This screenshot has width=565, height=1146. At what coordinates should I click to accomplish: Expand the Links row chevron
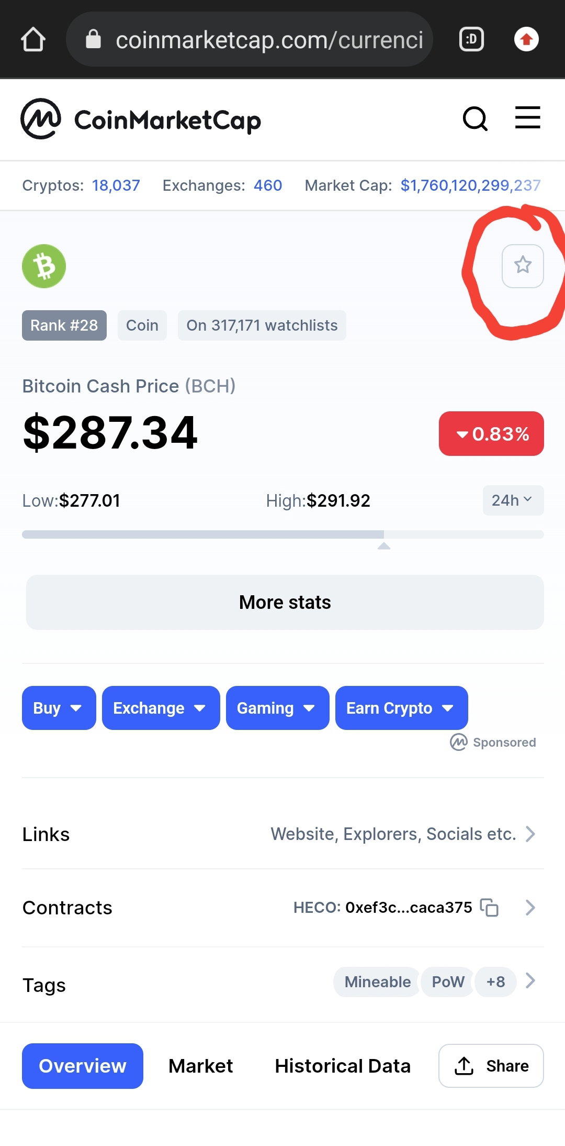530,834
